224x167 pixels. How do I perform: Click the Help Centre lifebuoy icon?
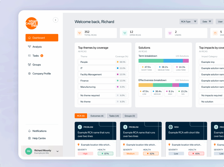click(x=29, y=138)
